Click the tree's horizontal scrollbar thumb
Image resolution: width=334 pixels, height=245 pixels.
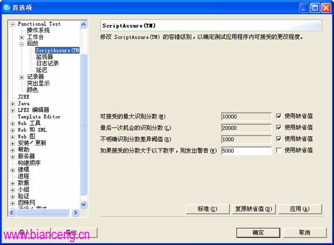point(42,213)
